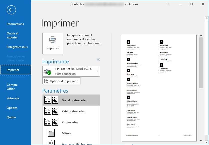Open Compte Office page
The image size is (209, 145).
point(12,87)
